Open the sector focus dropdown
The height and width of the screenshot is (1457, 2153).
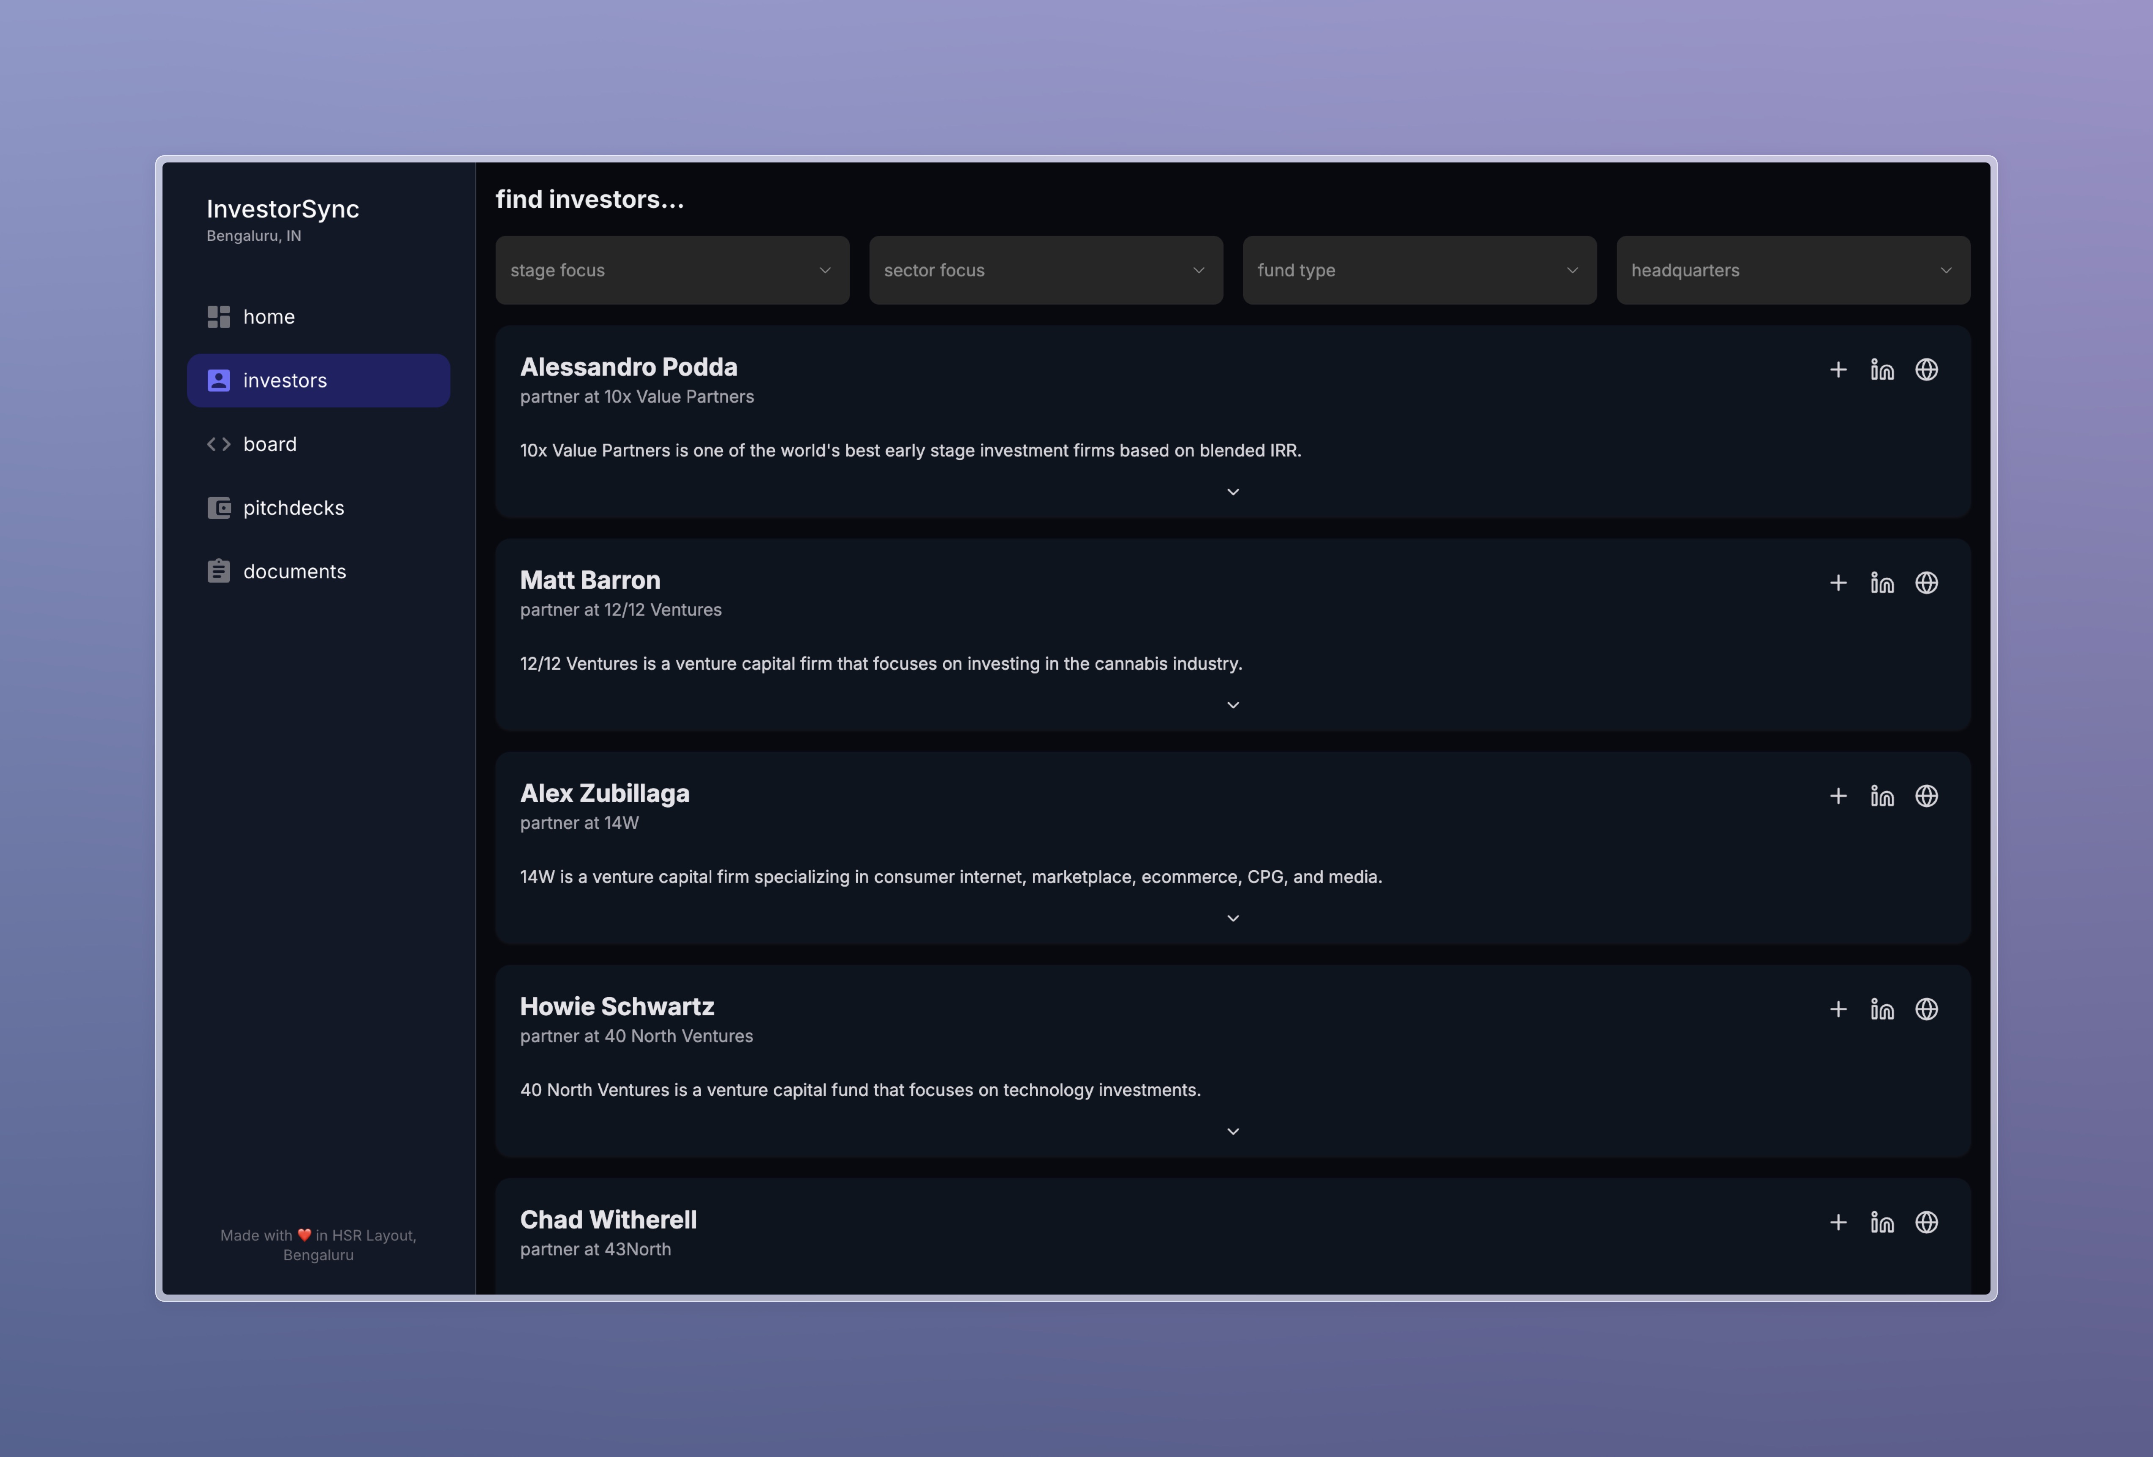click(x=1046, y=270)
